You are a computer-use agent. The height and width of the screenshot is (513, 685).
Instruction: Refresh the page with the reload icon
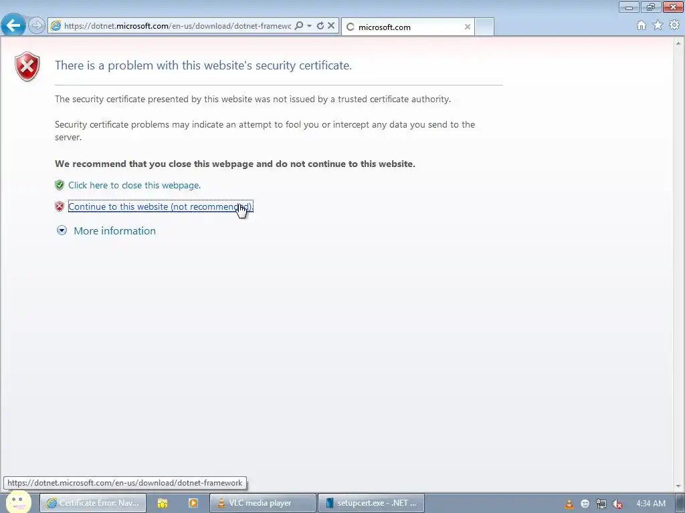coord(320,26)
